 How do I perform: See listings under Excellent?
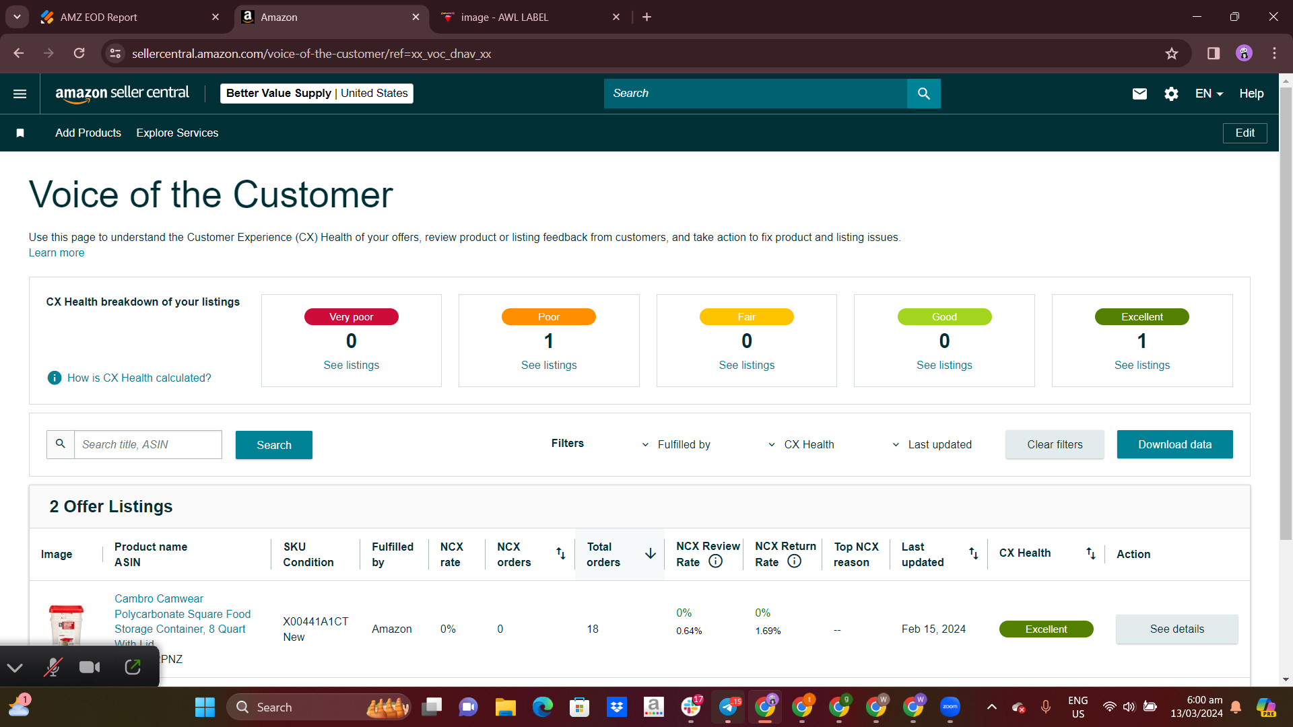point(1142,366)
